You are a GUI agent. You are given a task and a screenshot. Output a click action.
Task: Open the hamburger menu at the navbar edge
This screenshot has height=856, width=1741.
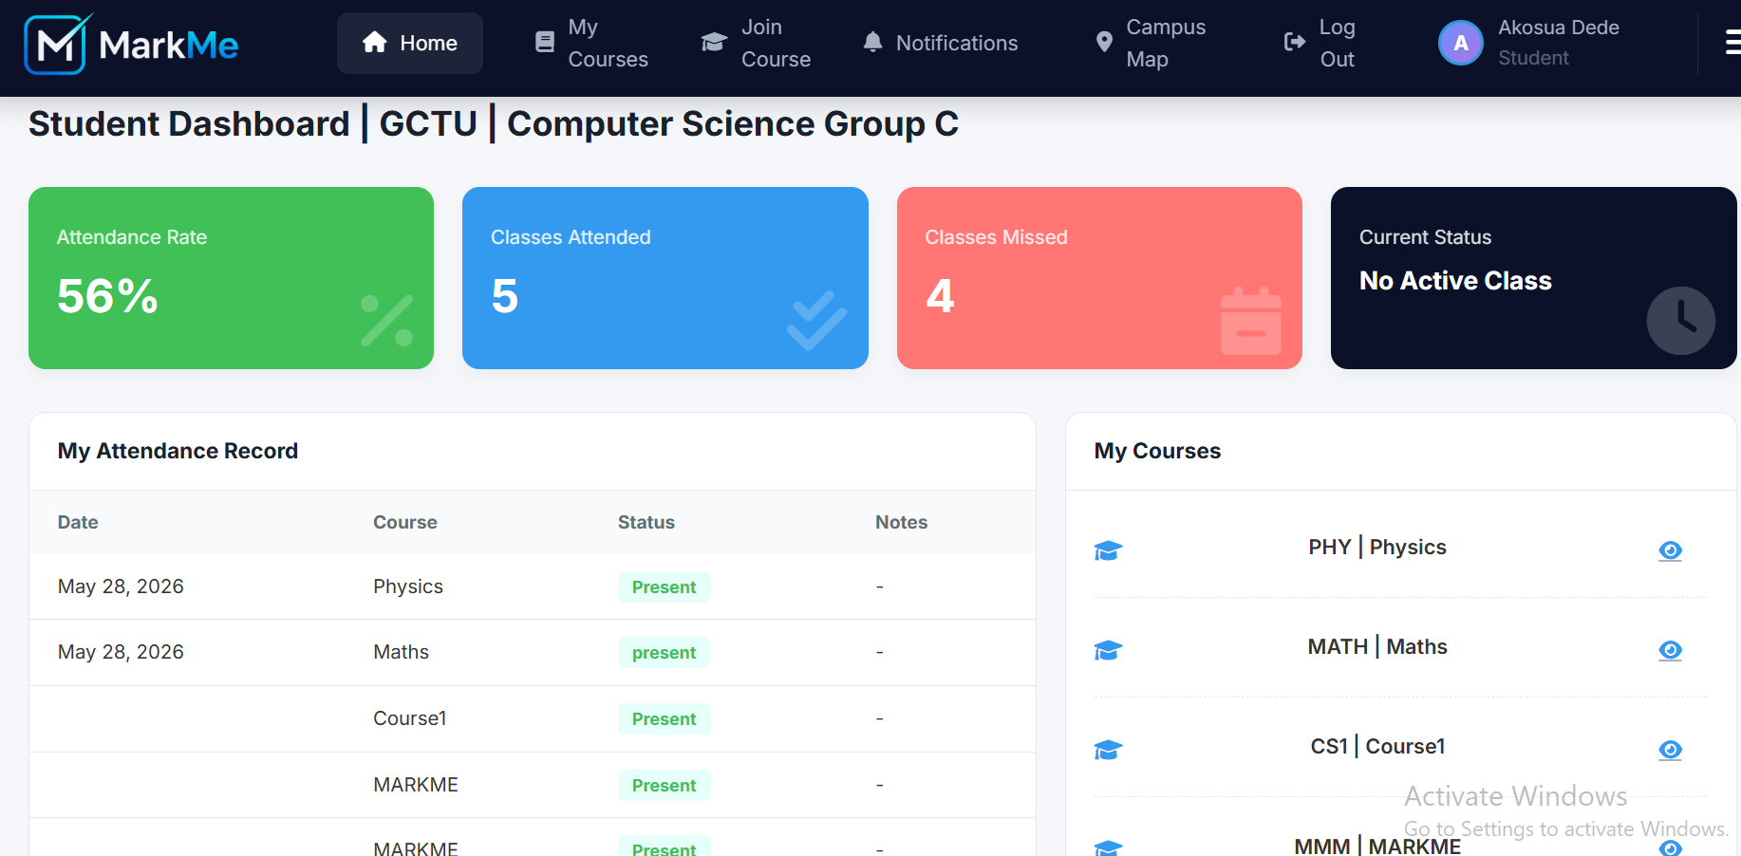click(x=1733, y=42)
